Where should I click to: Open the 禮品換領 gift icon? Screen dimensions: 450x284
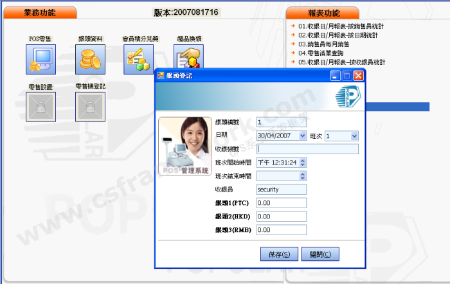coord(187,58)
